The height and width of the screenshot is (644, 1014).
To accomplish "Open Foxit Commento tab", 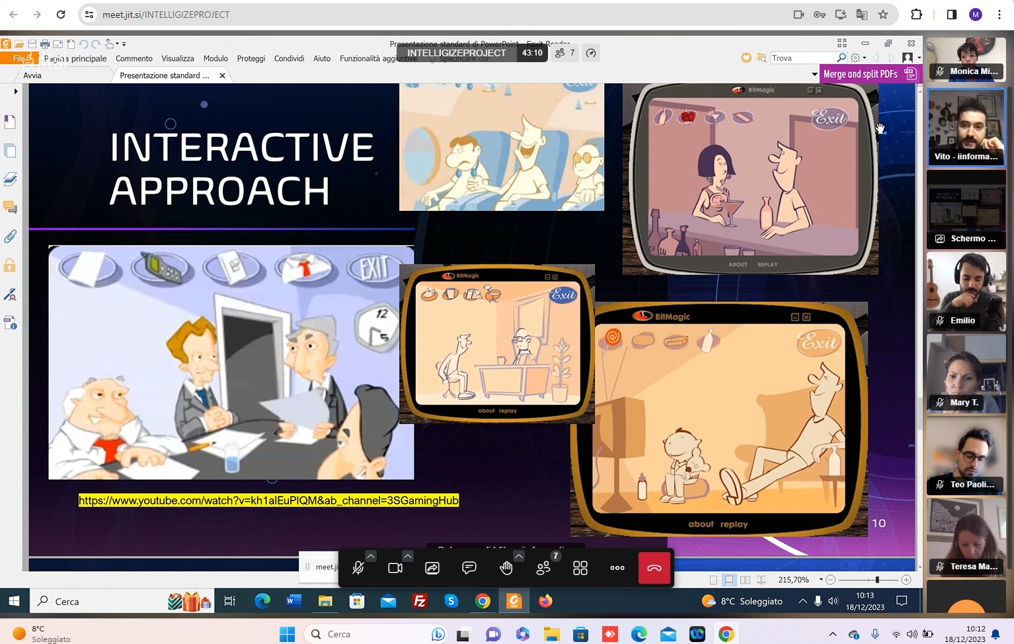I will click(134, 59).
